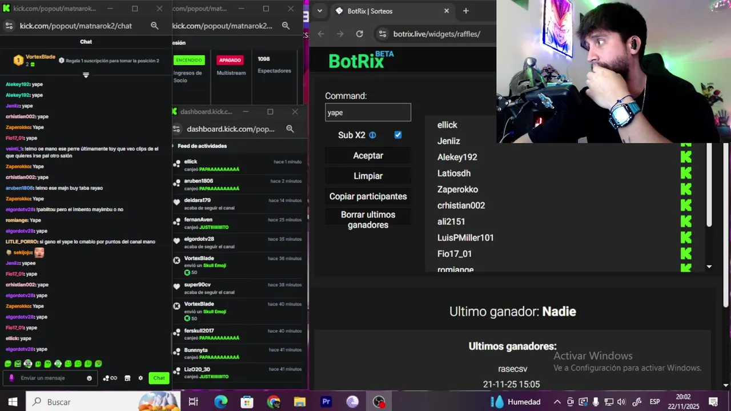This screenshot has width=731, height=411.
Task: Click the Kick icon in the ali2151 row
Action: click(x=686, y=221)
